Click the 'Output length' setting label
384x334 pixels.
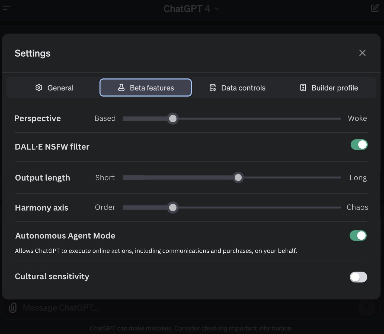[x=43, y=178]
